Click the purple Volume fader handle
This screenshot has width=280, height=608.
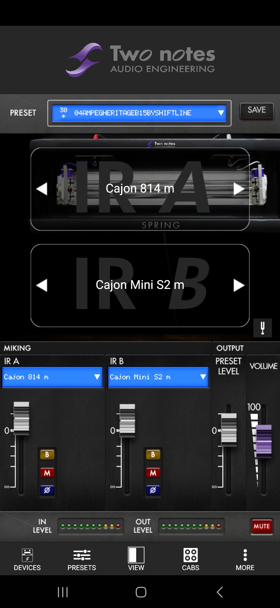pyautogui.click(x=264, y=441)
